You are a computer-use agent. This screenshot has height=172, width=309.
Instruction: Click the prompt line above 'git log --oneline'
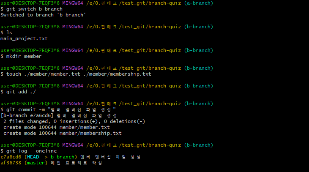click(107, 145)
